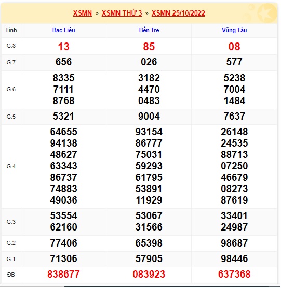Select G.5 result 9004
Screen dimensions: 281x288
(x=149, y=116)
